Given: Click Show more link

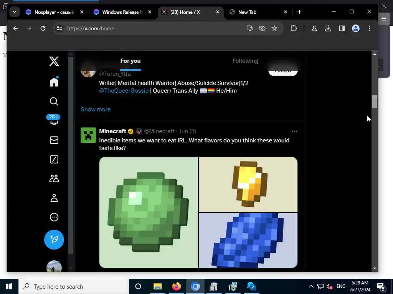Looking at the screenshot, I should pos(96,109).
